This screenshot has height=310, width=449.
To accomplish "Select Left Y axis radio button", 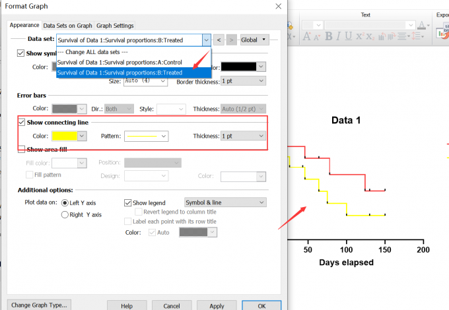I will coord(65,202).
